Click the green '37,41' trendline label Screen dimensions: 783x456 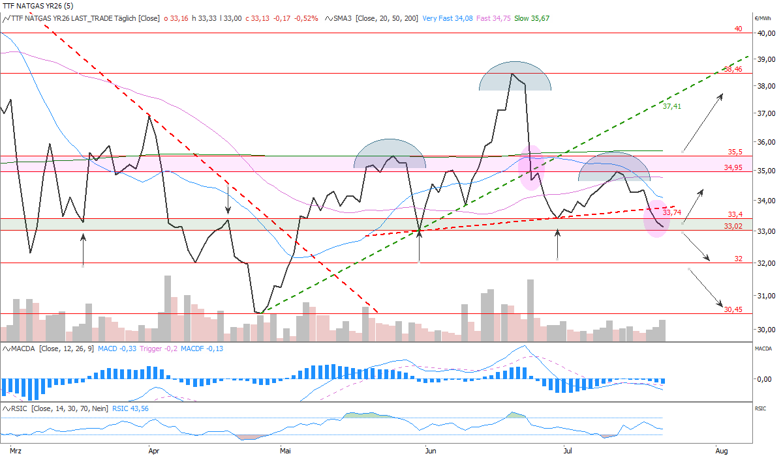coord(671,106)
